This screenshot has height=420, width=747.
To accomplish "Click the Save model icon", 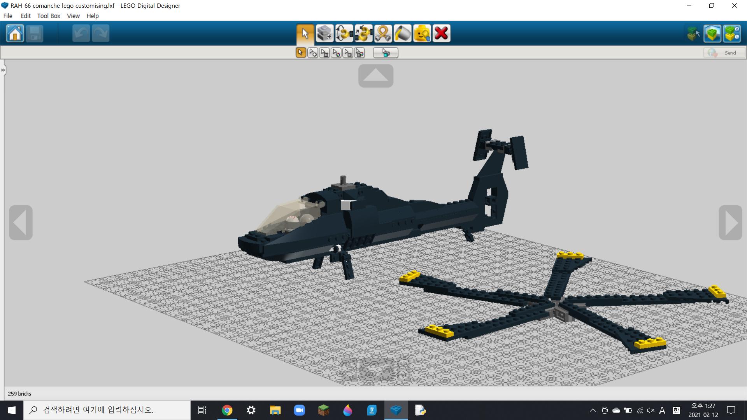I will [34, 33].
